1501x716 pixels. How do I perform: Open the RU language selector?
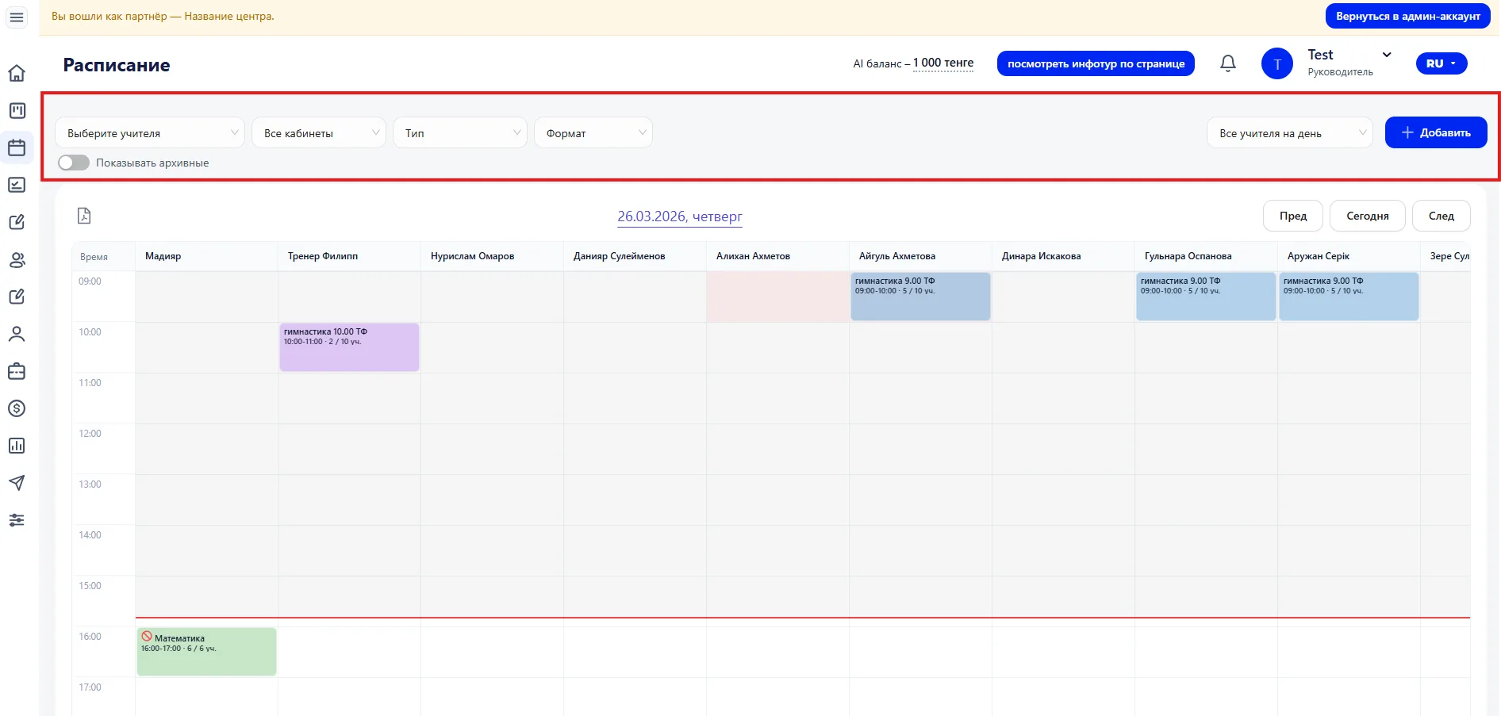1441,63
